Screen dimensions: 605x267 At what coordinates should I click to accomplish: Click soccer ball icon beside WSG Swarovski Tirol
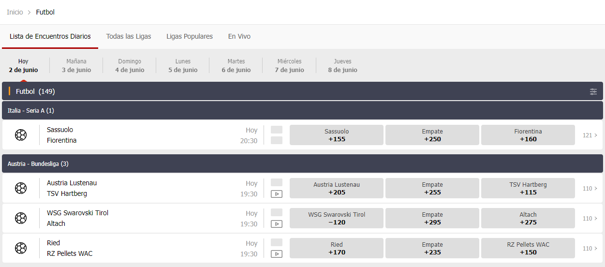(21, 218)
